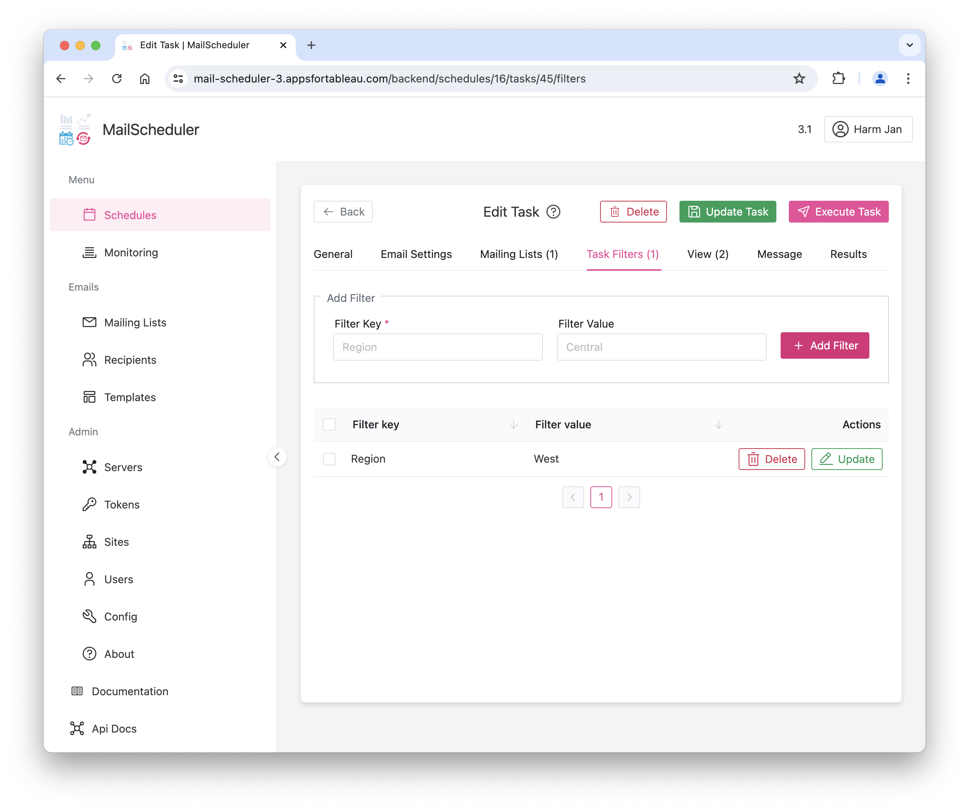Image resolution: width=969 pixels, height=810 pixels.
Task: Bookmark this page with the star icon
Action: (799, 79)
